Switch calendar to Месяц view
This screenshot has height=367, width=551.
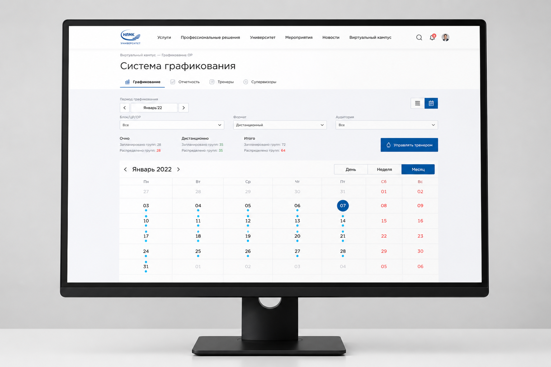click(418, 169)
